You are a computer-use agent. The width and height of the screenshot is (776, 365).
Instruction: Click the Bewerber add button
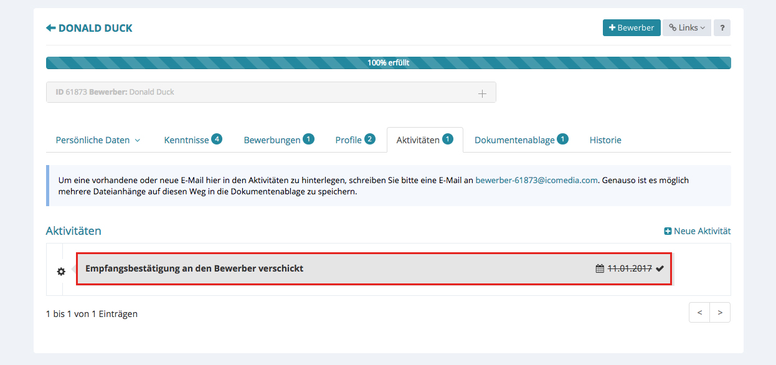(x=631, y=28)
